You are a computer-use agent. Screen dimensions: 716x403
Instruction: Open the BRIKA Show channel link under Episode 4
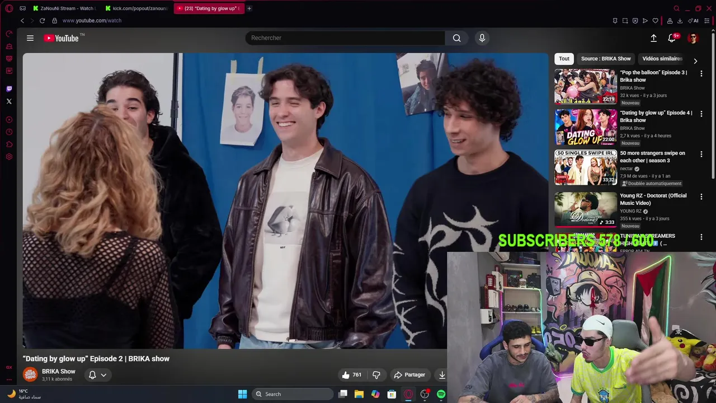coord(632,128)
